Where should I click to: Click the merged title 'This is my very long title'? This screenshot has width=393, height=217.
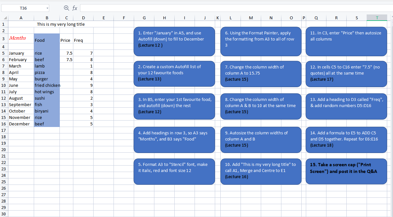61,24
